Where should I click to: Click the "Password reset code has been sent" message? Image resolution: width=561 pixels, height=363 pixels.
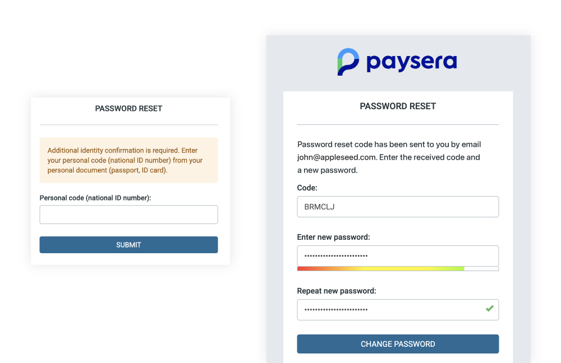tap(389, 145)
